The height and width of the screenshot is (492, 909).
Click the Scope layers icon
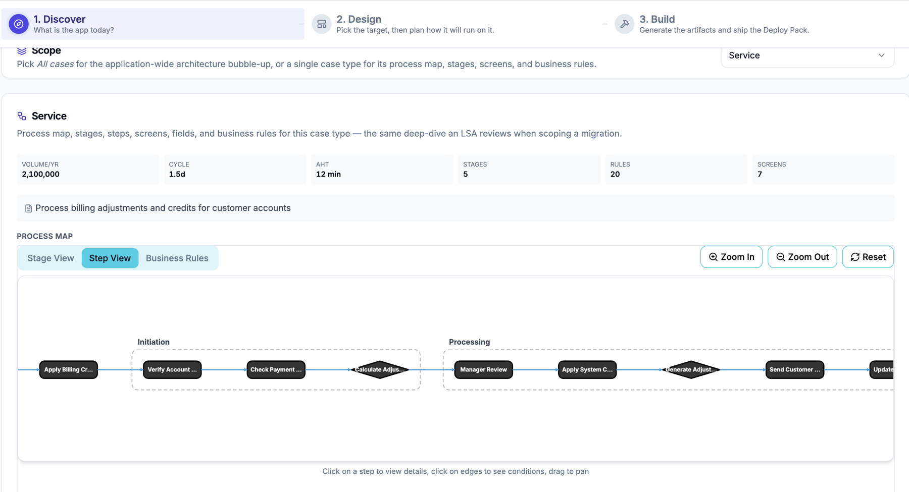[22, 50]
